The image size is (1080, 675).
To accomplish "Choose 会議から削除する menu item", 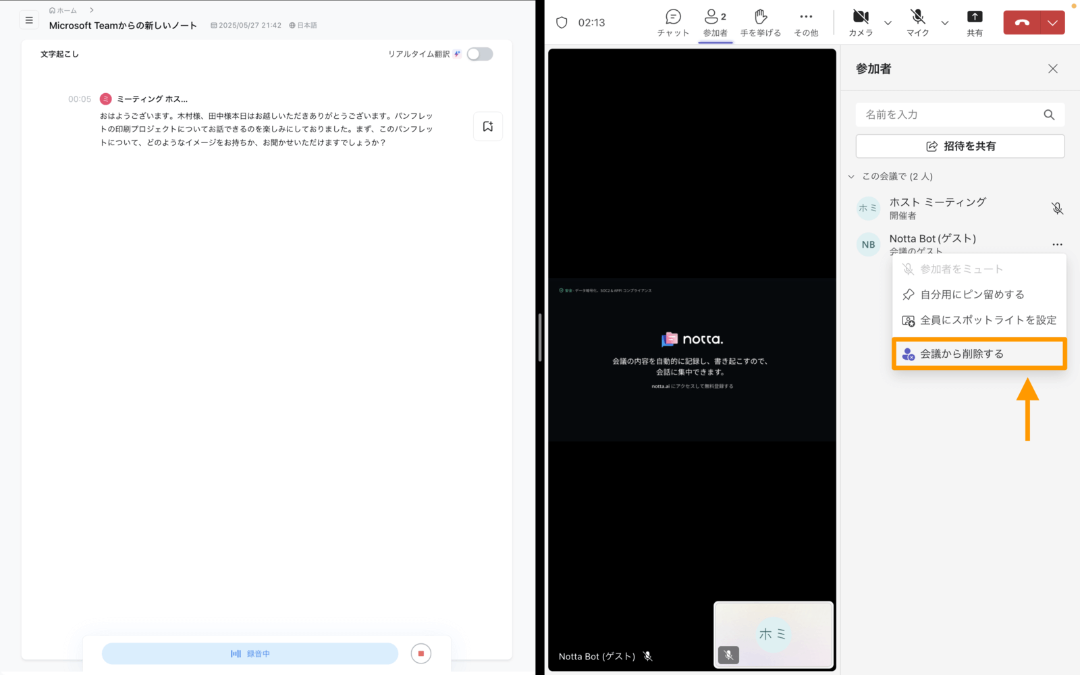I will pyautogui.click(x=979, y=354).
